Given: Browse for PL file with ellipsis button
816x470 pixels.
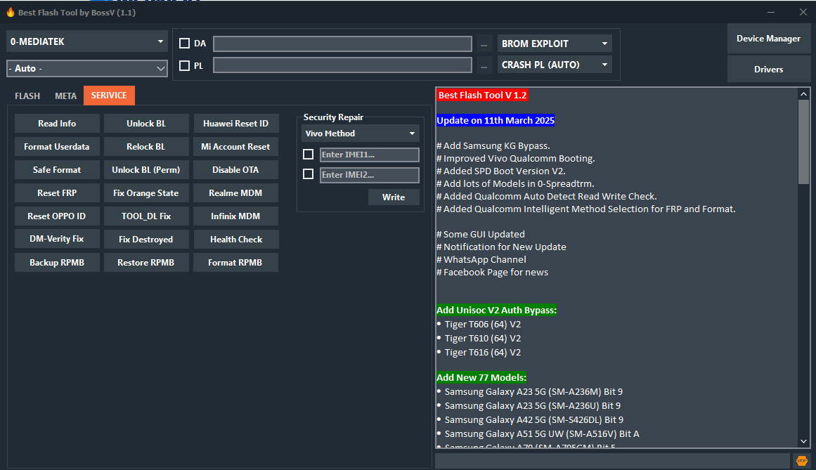Looking at the screenshot, I should 484,65.
